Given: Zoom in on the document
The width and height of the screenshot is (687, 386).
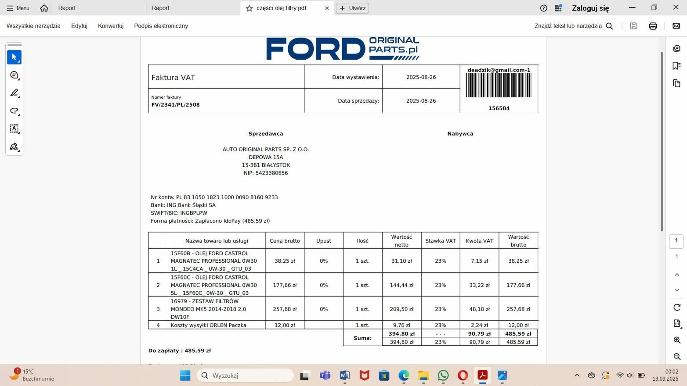Looking at the screenshot, I should point(677,340).
